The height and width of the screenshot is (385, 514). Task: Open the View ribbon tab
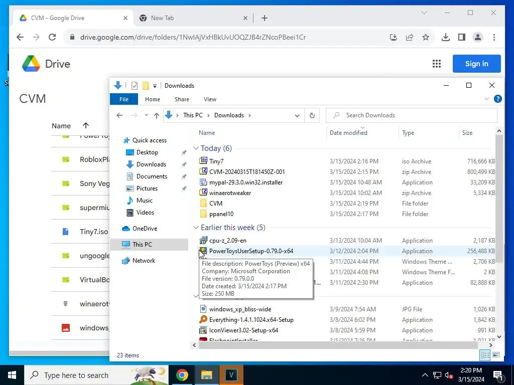[x=210, y=99]
